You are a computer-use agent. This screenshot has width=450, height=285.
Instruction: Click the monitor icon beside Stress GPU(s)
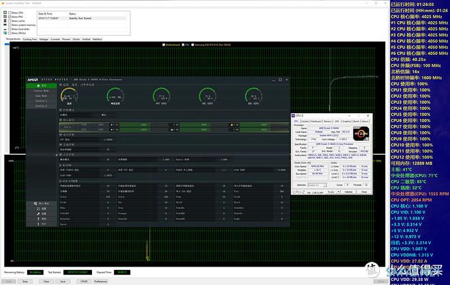click(5, 33)
